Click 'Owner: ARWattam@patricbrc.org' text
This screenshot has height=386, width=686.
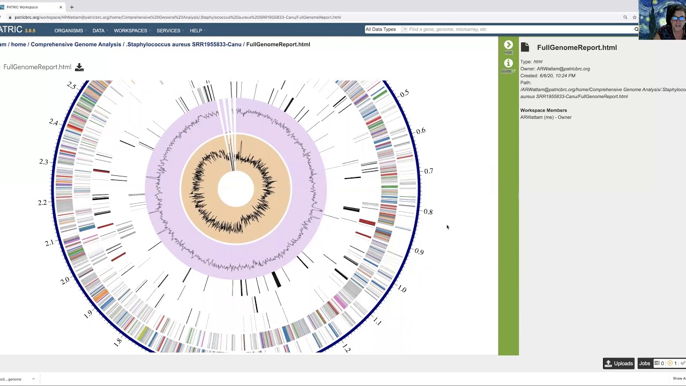[x=555, y=69]
